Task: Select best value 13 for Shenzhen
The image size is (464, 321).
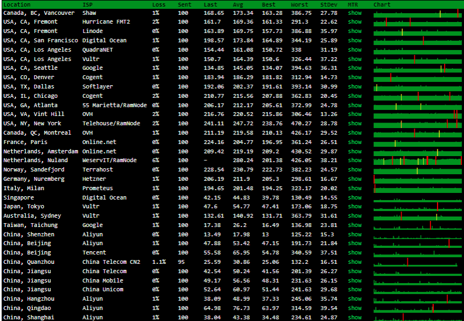Action: point(265,234)
